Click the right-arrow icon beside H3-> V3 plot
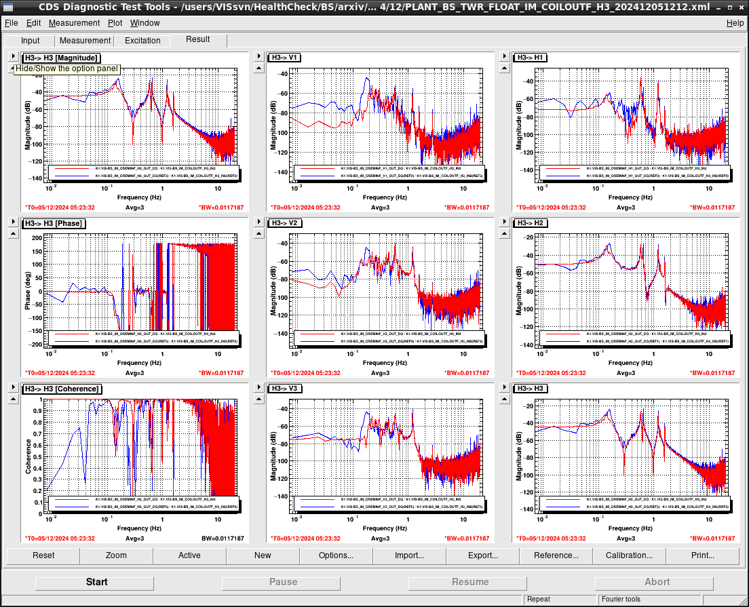The image size is (749, 607). click(x=259, y=387)
